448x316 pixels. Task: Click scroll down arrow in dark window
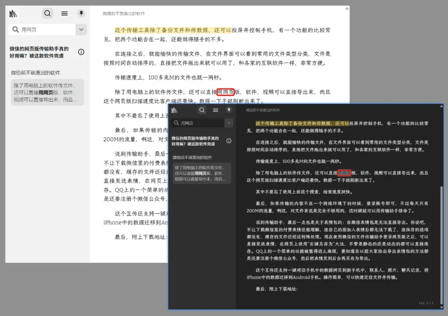pos(441,307)
